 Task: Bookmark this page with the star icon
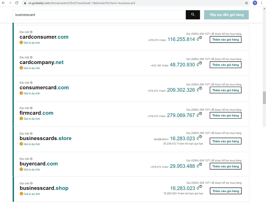[x=246, y=3]
